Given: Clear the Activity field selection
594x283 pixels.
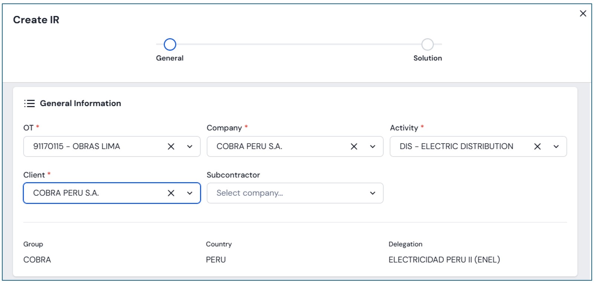Looking at the screenshot, I should coord(537,147).
